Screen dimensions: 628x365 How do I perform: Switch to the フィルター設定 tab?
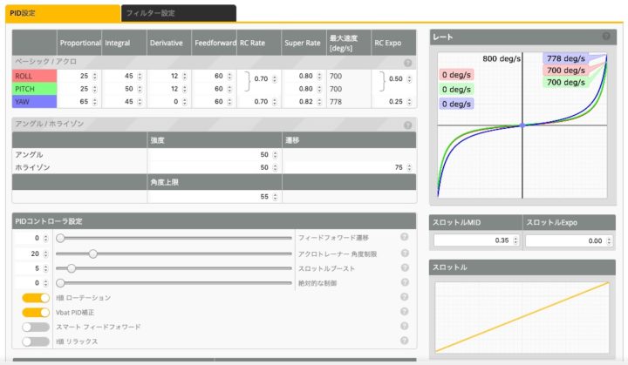178,13
